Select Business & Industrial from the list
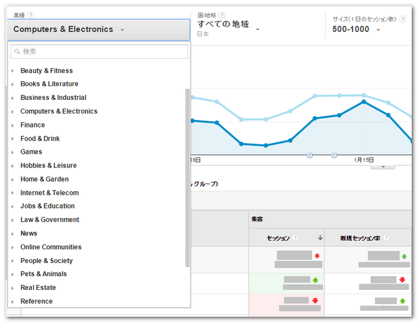Viewport: 418px width, 323px height. 53,97
